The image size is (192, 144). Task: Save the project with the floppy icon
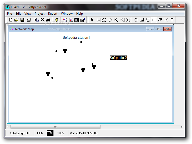click(x=22, y=20)
